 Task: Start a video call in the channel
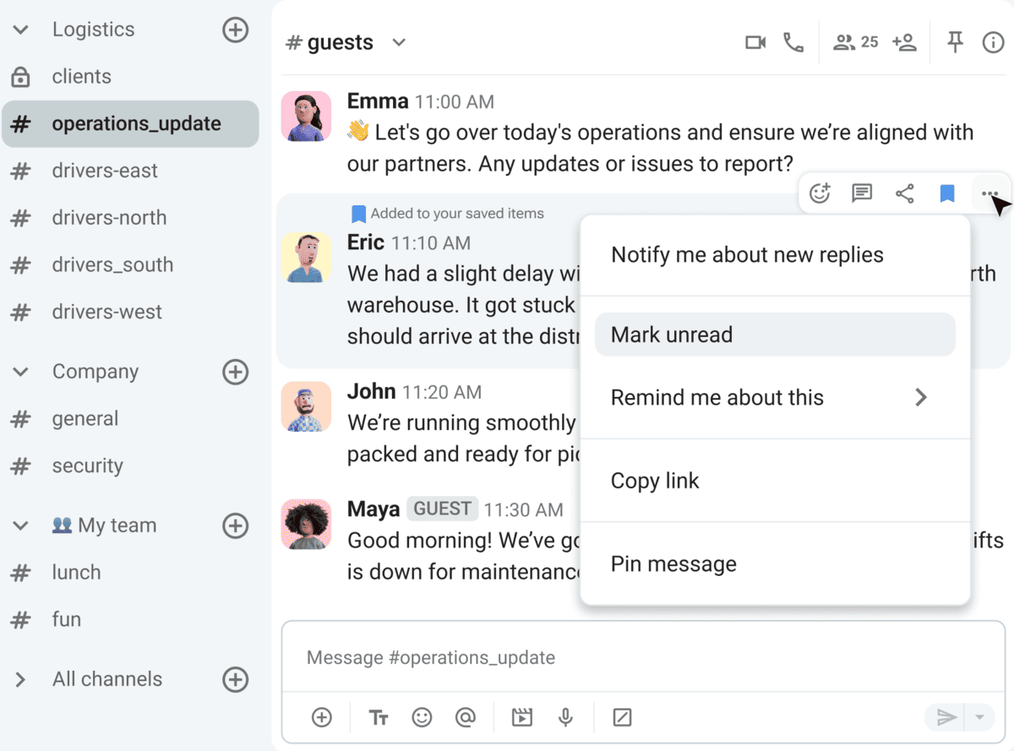(755, 42)
